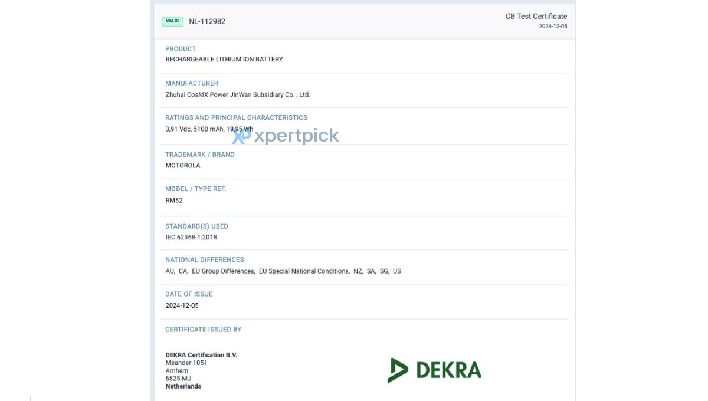Click the CERTIFICATE ISSUED BY label
Viewport: 708px width, 401px height.
204,330
